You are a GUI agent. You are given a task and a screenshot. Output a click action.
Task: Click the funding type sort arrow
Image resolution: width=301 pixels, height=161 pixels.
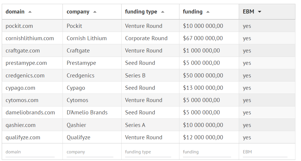click(x=163, y=12)
